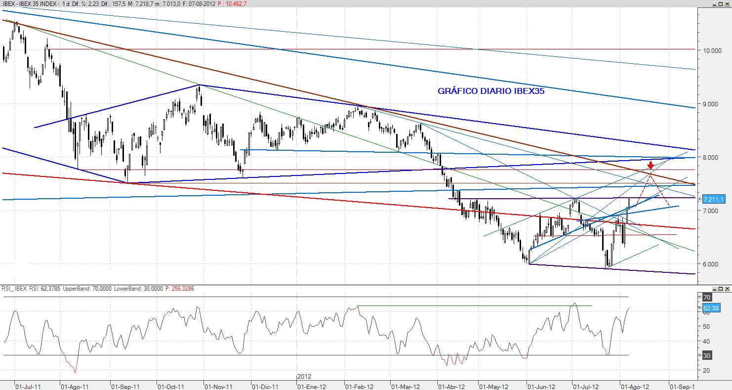Screen dimensions: 732x390
Task: Close the RSI indicator panel
Action: tap(727, 288)
